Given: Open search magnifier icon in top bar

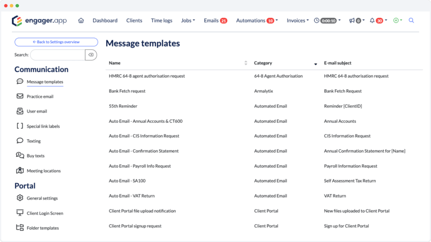Looking at the screenshot, I should click(411, 21).
